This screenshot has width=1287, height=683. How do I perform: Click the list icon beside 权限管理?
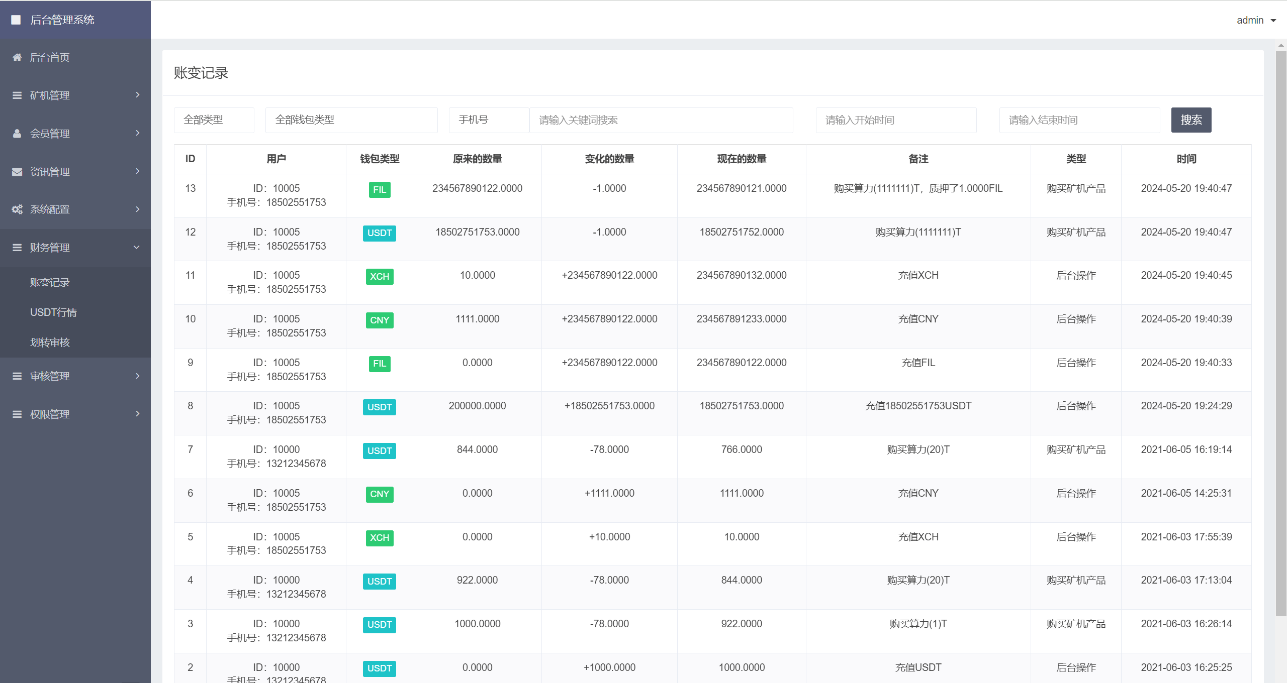pos(17,414)
